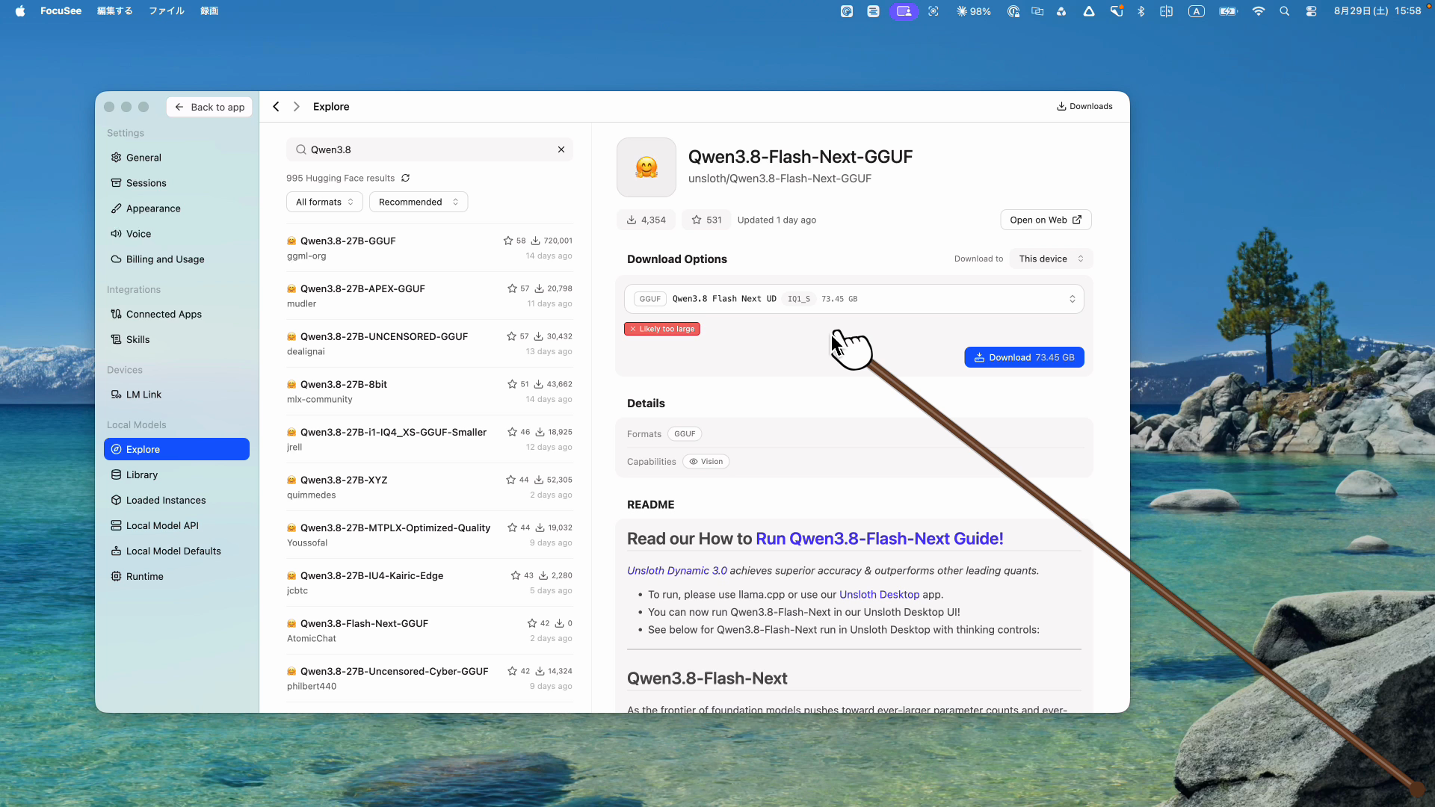Open the Downloads panel
Viewport: 1435px width, 807px height.
1084,106
